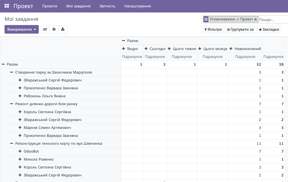The height and width of the screenshot is (182, 288).
Task: Collapse Реконструкція тенісного корту row
Action: pyautogui.click(x=11, y=143)
